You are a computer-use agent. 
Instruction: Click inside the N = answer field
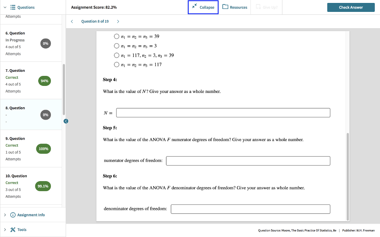pos(223,113)
